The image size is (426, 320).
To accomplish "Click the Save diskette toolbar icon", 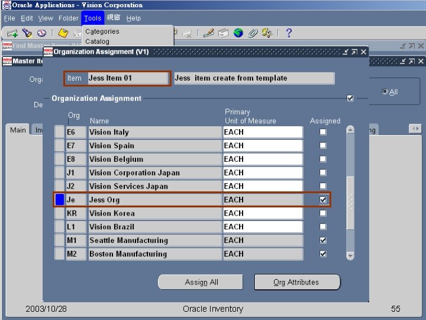I will [x=63, y=33].
